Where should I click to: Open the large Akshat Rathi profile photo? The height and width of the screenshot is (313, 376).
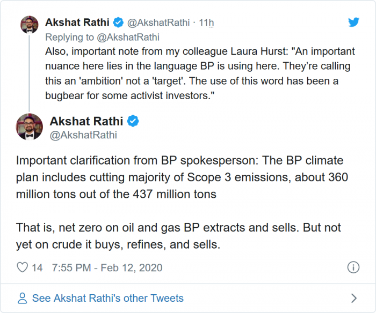tap(29, 127)
